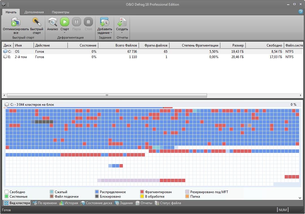Click Create report (Создать) icon
Image resolution: width=305 pixels, height=214 pixels.
tap(122, 22)
